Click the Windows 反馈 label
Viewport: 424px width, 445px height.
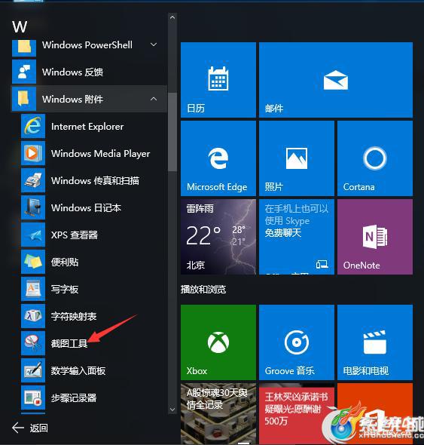pyautogui.click(x=72, y=72)
